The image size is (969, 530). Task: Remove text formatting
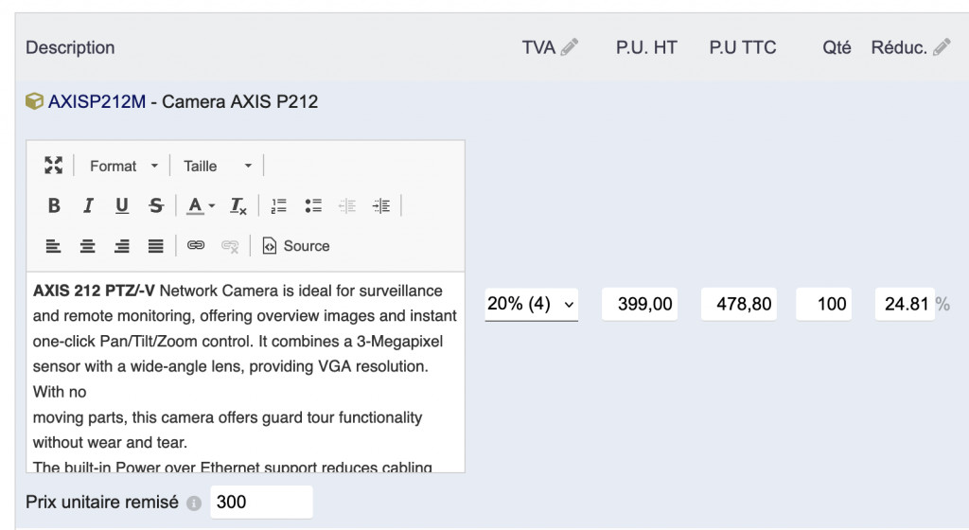(238, 205)
